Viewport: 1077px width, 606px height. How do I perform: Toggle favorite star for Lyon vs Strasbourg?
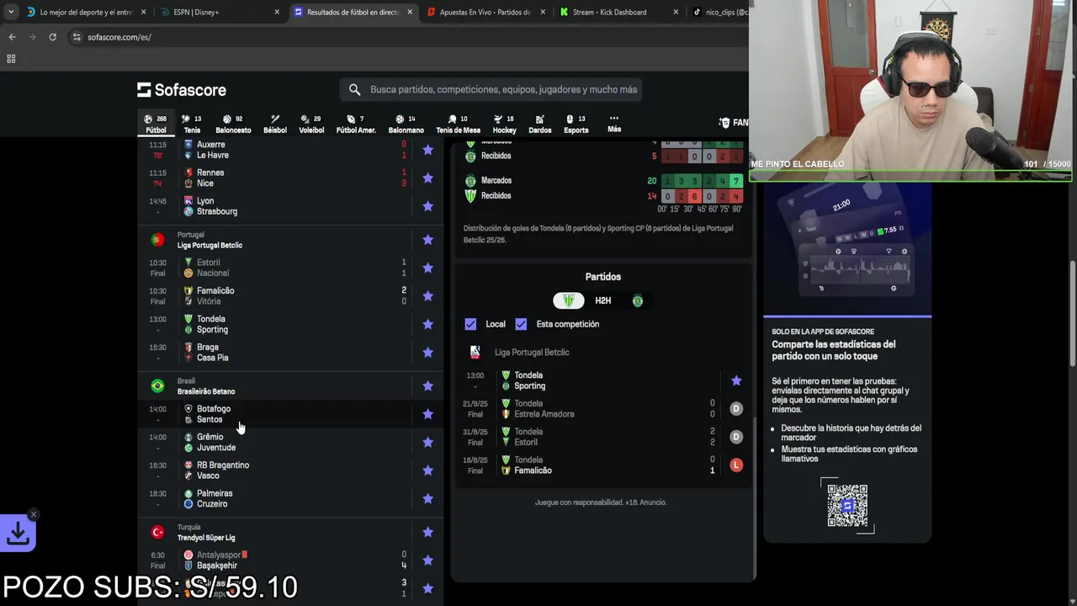[427, 206]
